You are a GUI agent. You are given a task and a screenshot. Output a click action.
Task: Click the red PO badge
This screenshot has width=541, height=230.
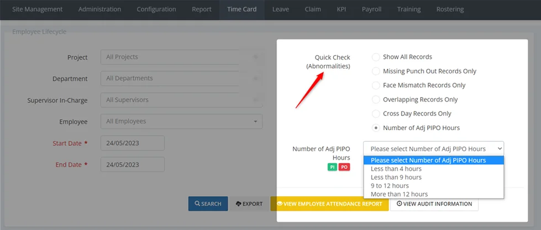click(x=344, y=167)
